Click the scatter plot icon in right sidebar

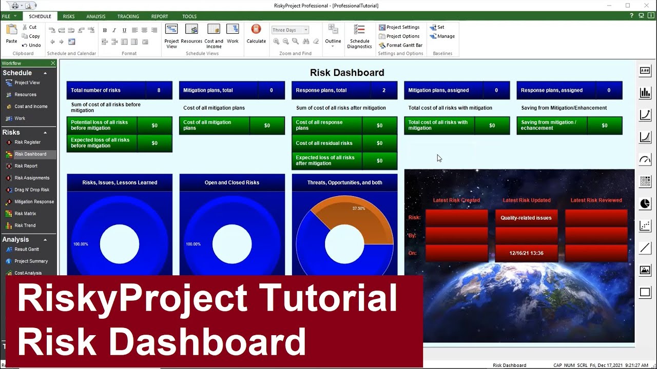click(645, 225)
